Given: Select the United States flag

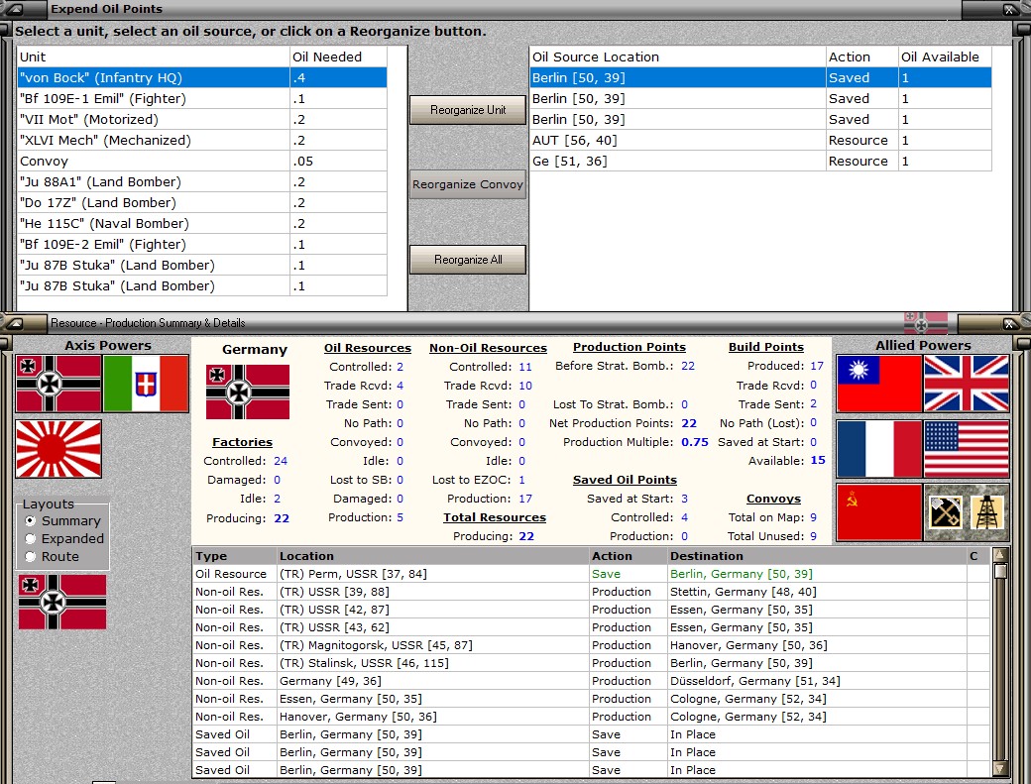Looking at the screenshot, I should [967, 449].
